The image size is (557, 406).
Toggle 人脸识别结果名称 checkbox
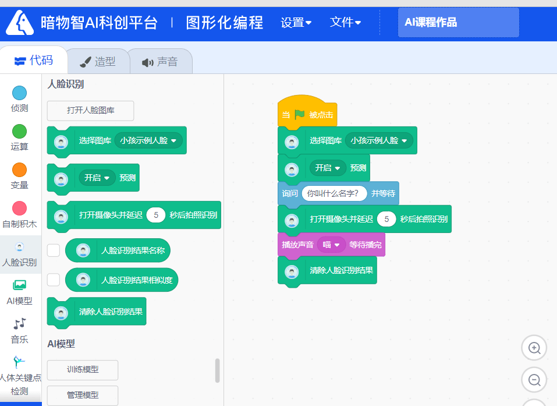tap(54, 250)
